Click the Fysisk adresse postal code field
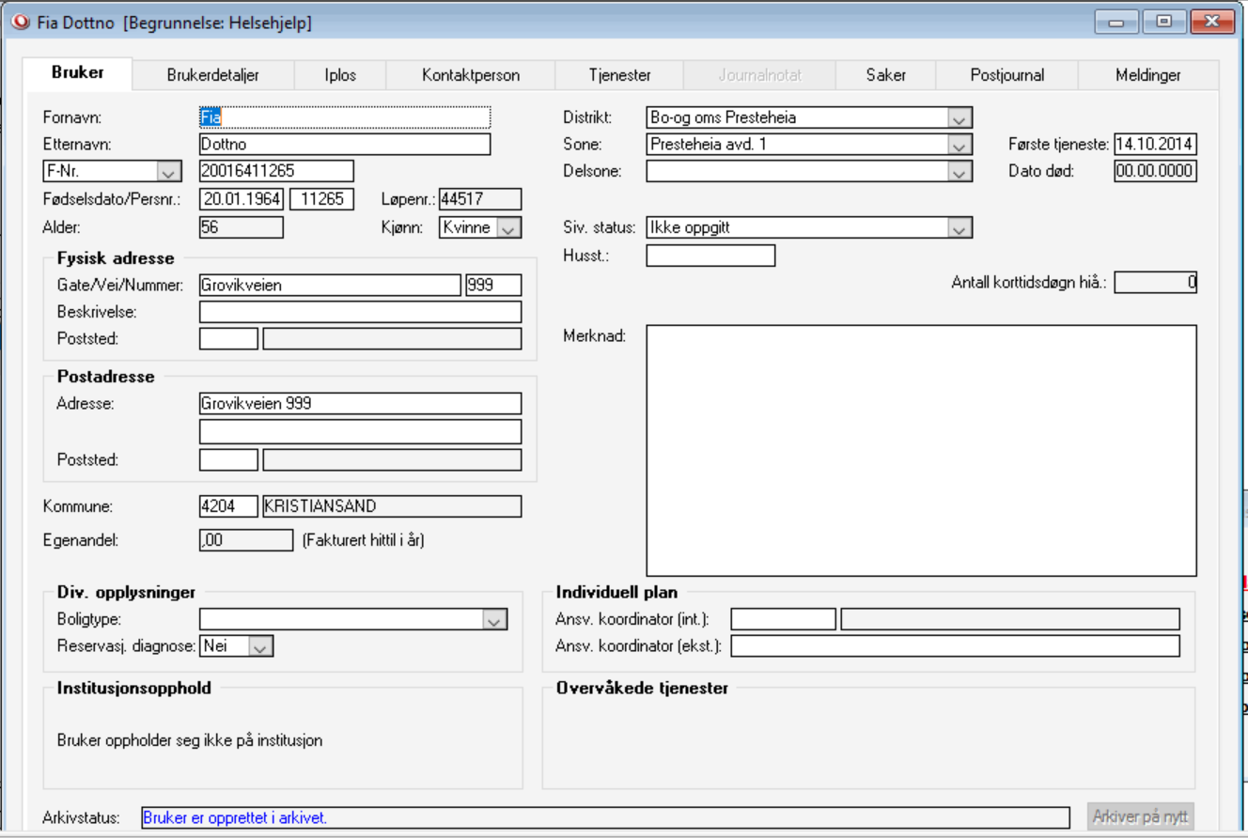Viewport: 1248px width, 838px height. [x=228, y=339]
